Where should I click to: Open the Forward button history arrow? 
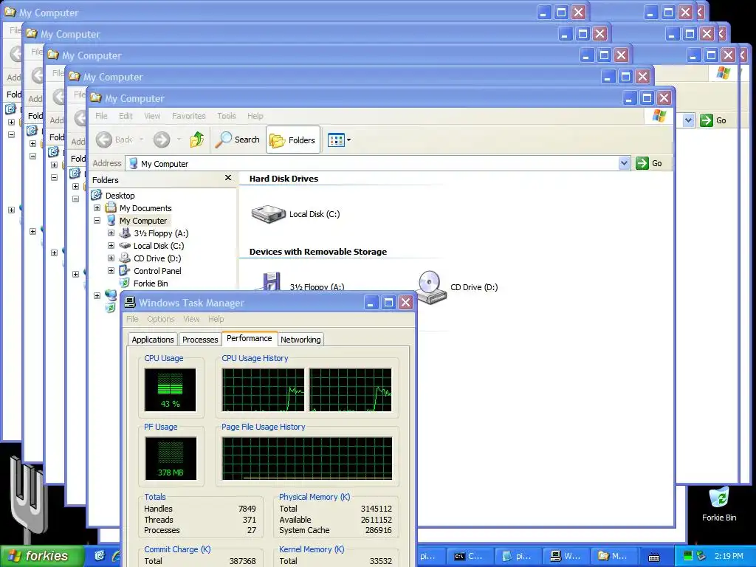click(x=179, y=140)
